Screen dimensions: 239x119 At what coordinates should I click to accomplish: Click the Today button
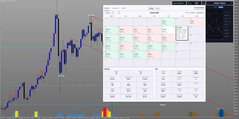click(x=108, y=13)
